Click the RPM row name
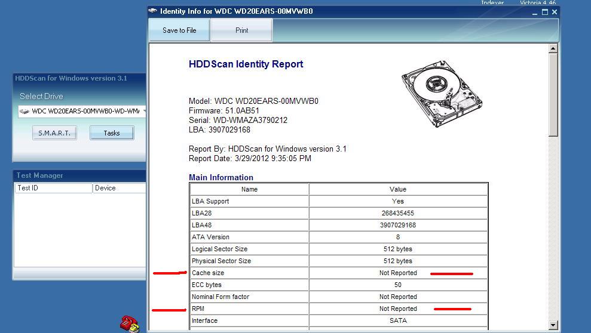 pyautogui.click(x=198, y=309)
